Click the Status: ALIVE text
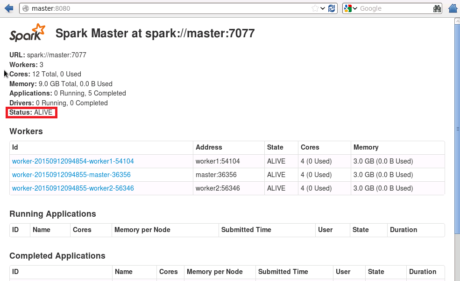 (x=31, y=112)
